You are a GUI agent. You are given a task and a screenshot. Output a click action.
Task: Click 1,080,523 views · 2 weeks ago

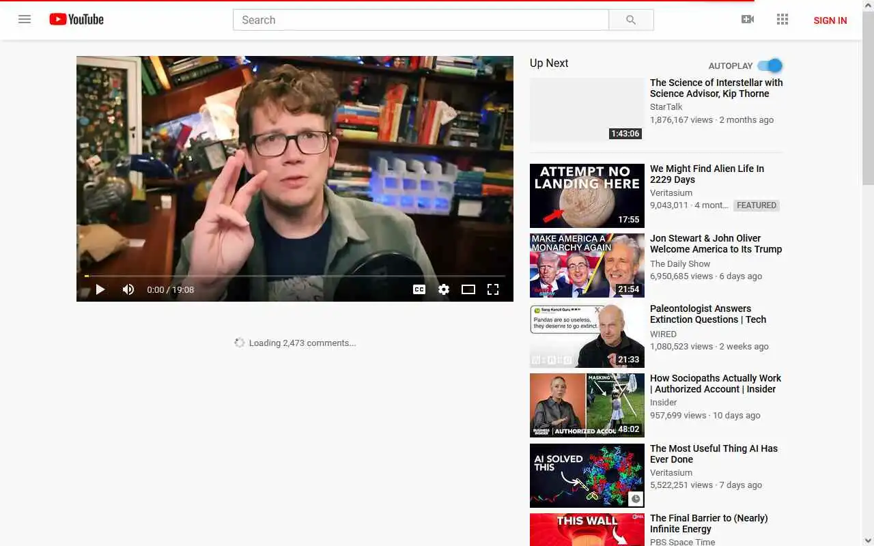709,346
